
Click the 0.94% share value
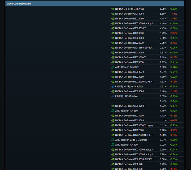click(163, 140)
